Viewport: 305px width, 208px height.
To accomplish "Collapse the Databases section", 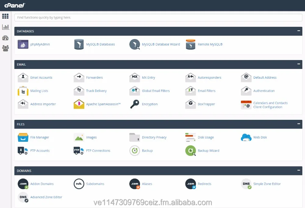I will (299, 31).
